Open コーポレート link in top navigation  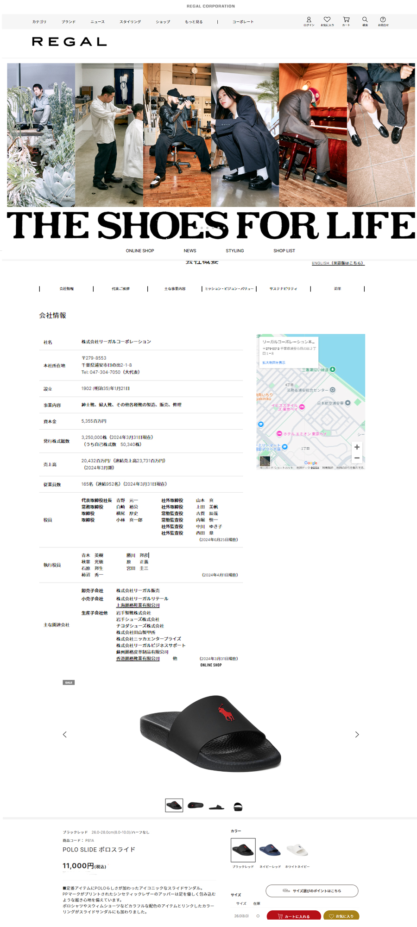point(243,22)
